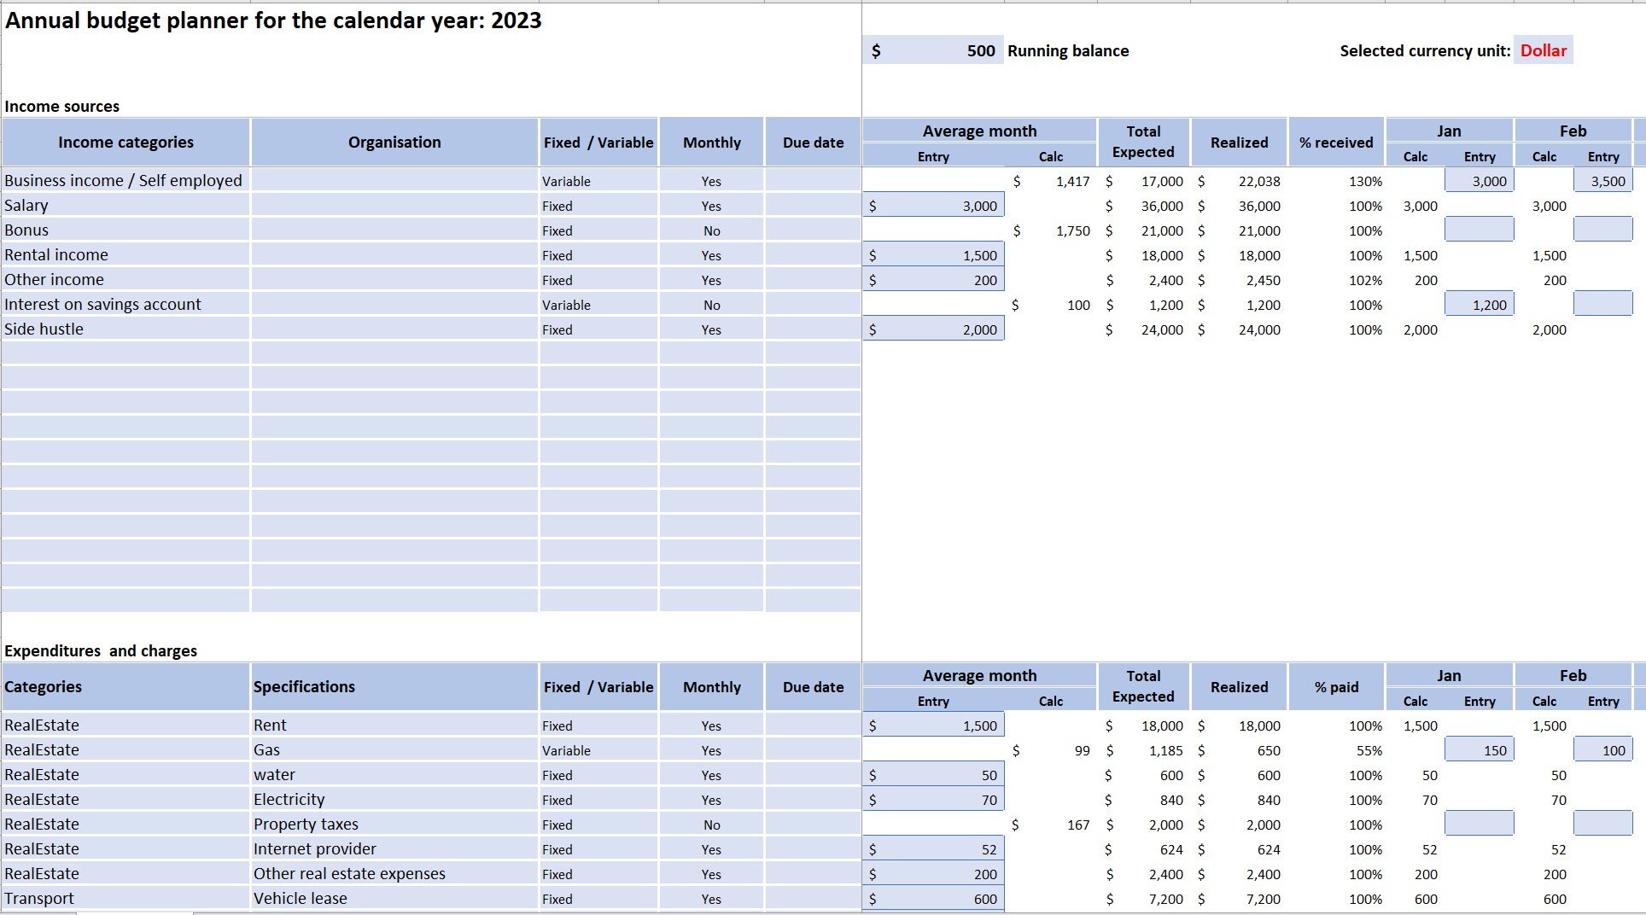1646x915 pixels.
Task: Select Gas 55% paid cell
Action: tap(1336, 750)
